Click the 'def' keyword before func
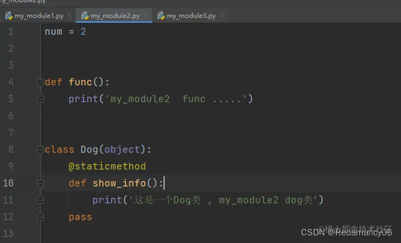The image size is (401, 243). point(53,82)
